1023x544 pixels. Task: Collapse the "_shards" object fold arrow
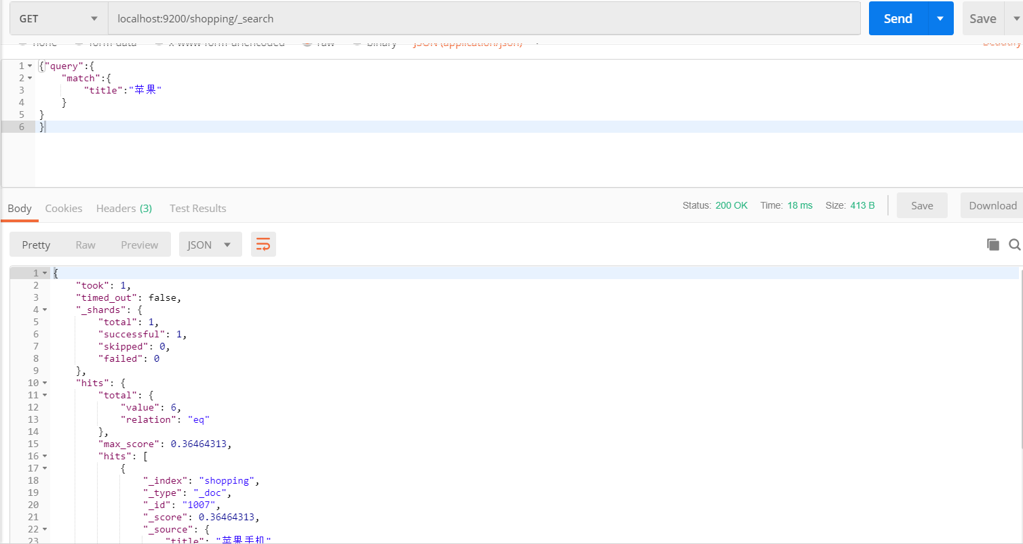(45, 310)
